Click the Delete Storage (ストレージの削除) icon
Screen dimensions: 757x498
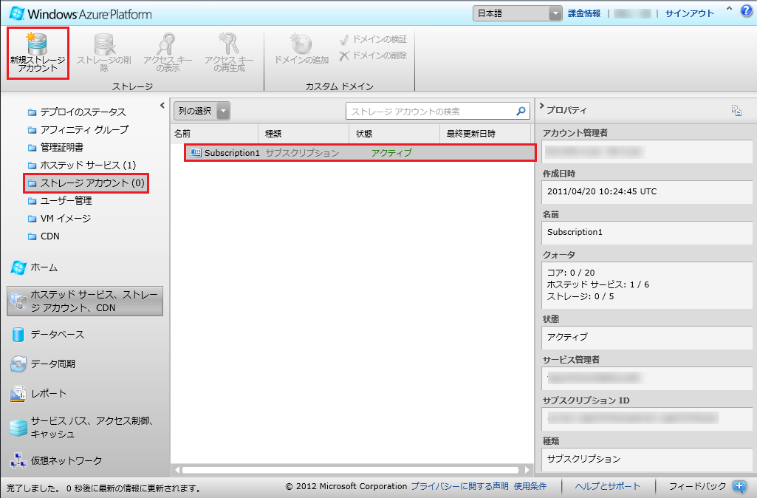[104, 44]
